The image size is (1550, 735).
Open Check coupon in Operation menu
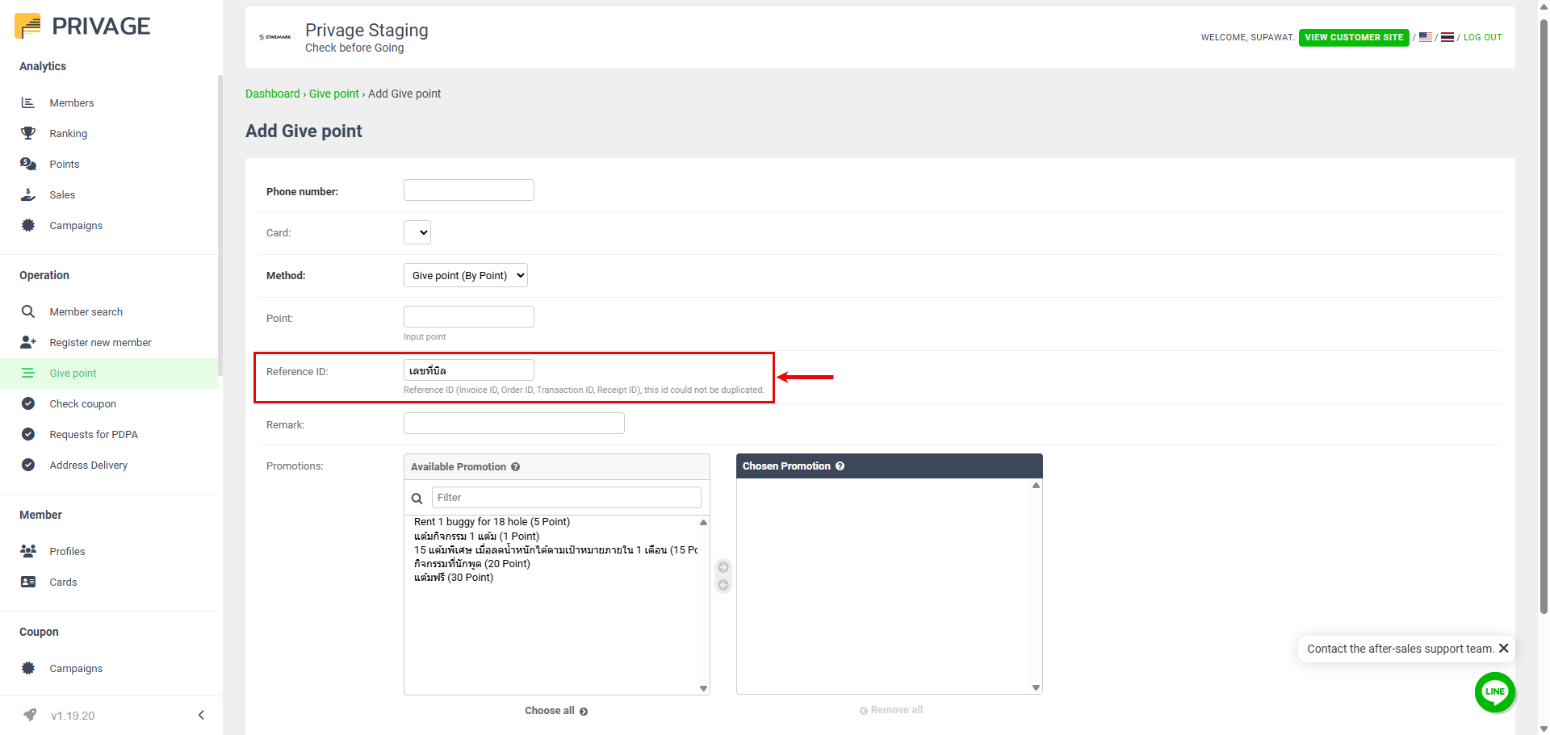[82, 403]
